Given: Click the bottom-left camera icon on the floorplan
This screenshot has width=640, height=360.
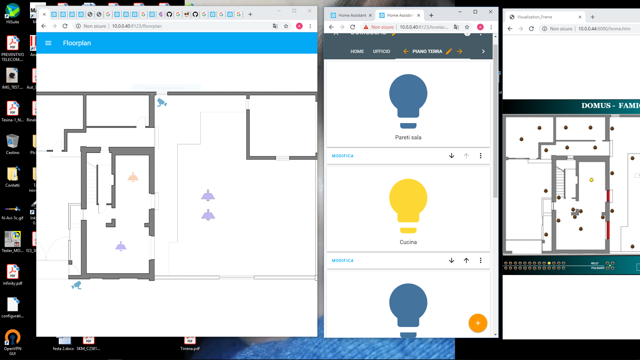Looking at the screenshot, I should click(x=77, y=285).
